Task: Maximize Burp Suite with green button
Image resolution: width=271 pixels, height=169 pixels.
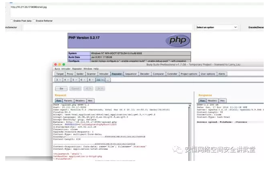Action: [x=64, y=64]
